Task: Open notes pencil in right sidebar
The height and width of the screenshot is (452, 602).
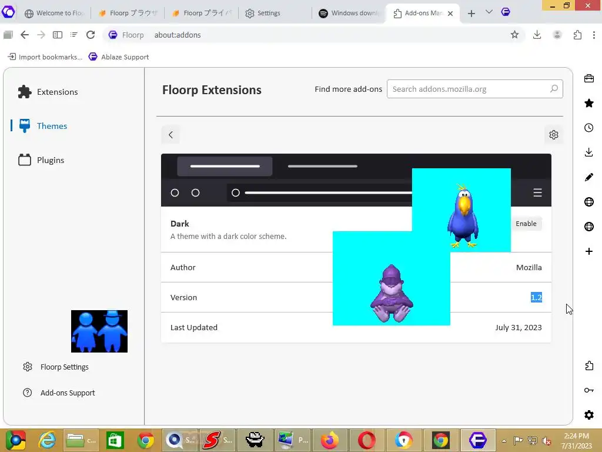Action: (x=589, y=177)
